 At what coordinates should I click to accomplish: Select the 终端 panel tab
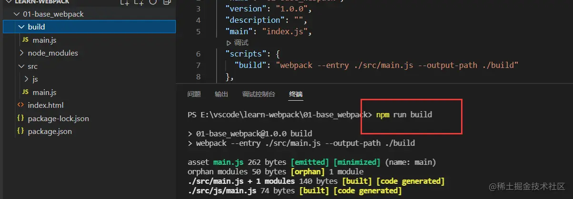coord(296,94)
